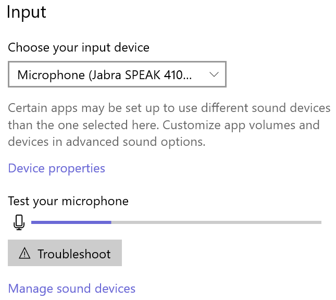Click the blue filled portion of microphone level bar
This screenshot has width=336, height=300.
point(70,222)
